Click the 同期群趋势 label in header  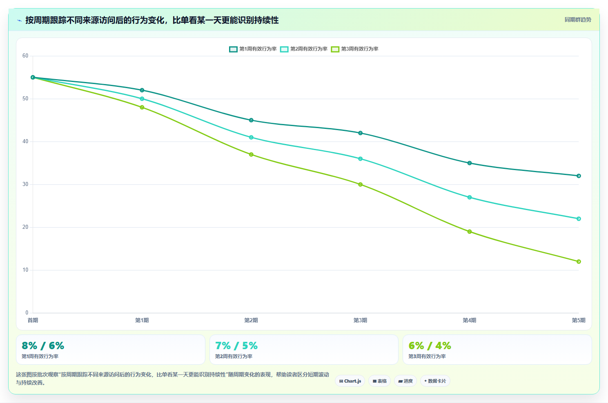pos(578,20)
